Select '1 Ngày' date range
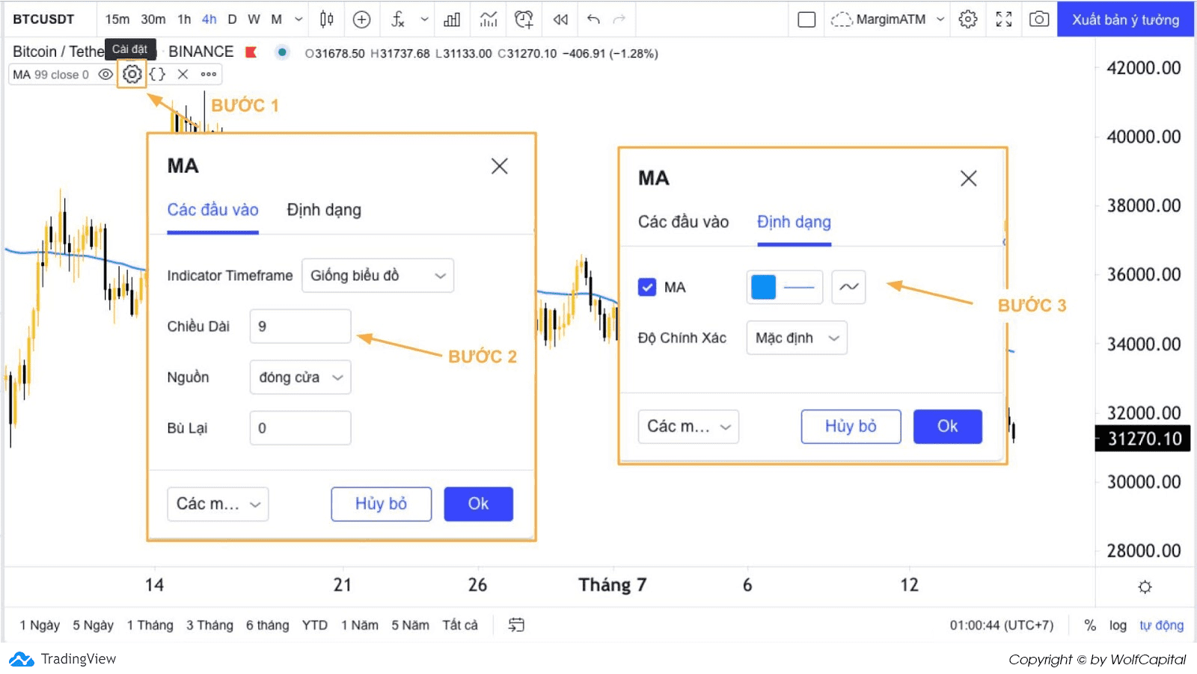The image size is (1197, 674). (40, 625)
